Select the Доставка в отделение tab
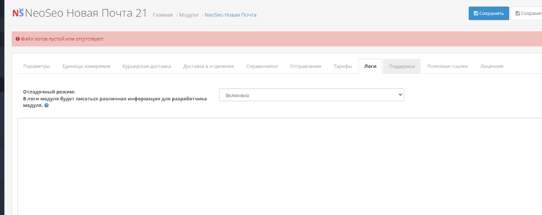542x215 pixels. coord(209,66)
